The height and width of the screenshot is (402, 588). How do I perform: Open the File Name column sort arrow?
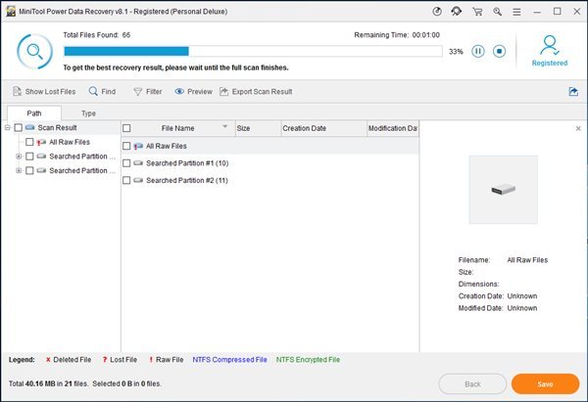tap(225, 128)
